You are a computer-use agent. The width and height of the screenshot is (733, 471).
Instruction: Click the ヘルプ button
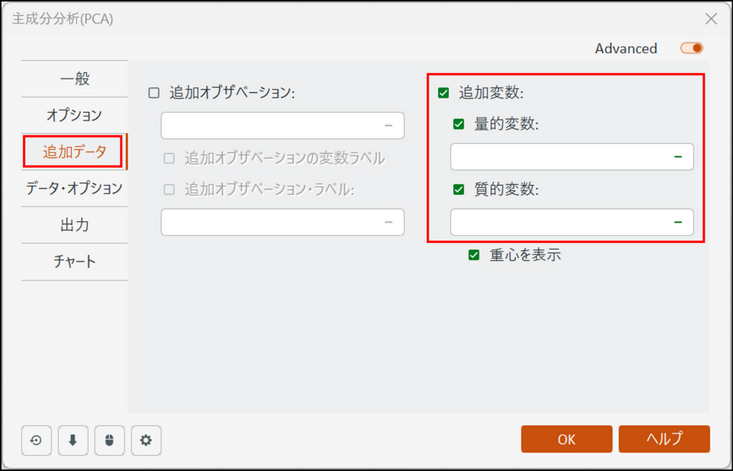[664, 439]
